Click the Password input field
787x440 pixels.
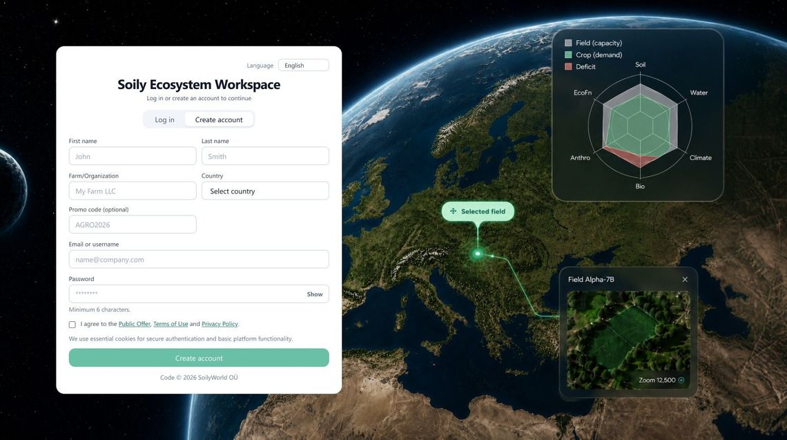tap(199, 294)
